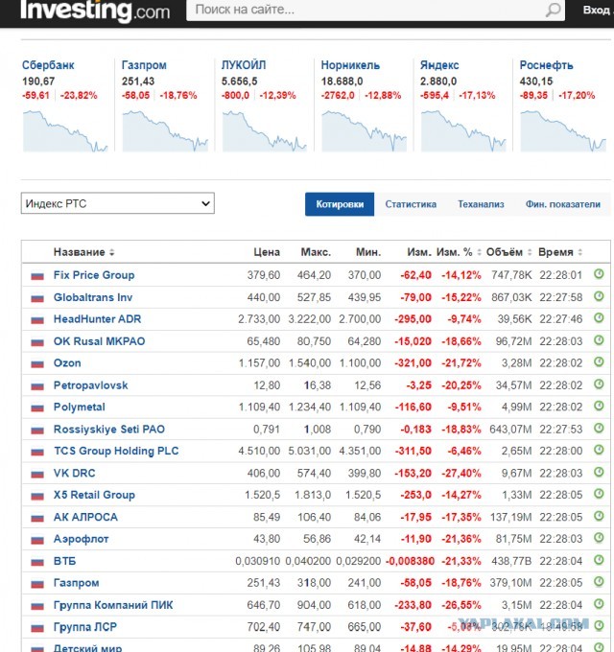
Task: Click the Цена column header
Action: tap(267, 252)
